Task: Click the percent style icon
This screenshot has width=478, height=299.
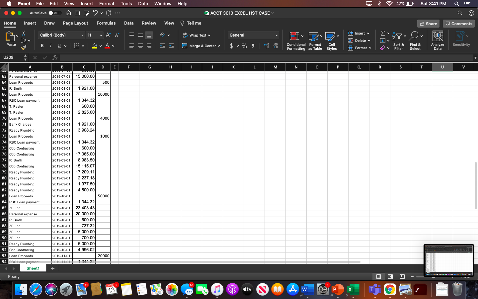Action: click(244, 46)
